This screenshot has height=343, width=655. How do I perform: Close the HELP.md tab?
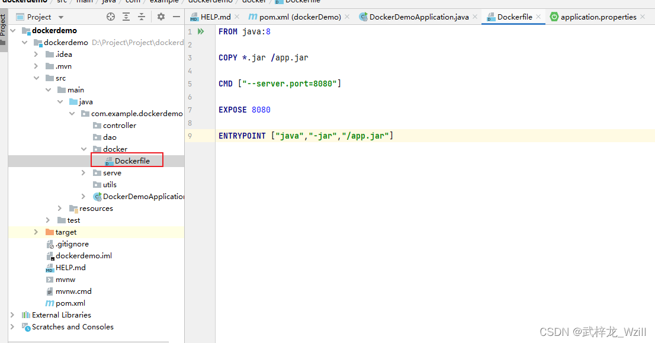pyautogui.click(x=237, y=17)
